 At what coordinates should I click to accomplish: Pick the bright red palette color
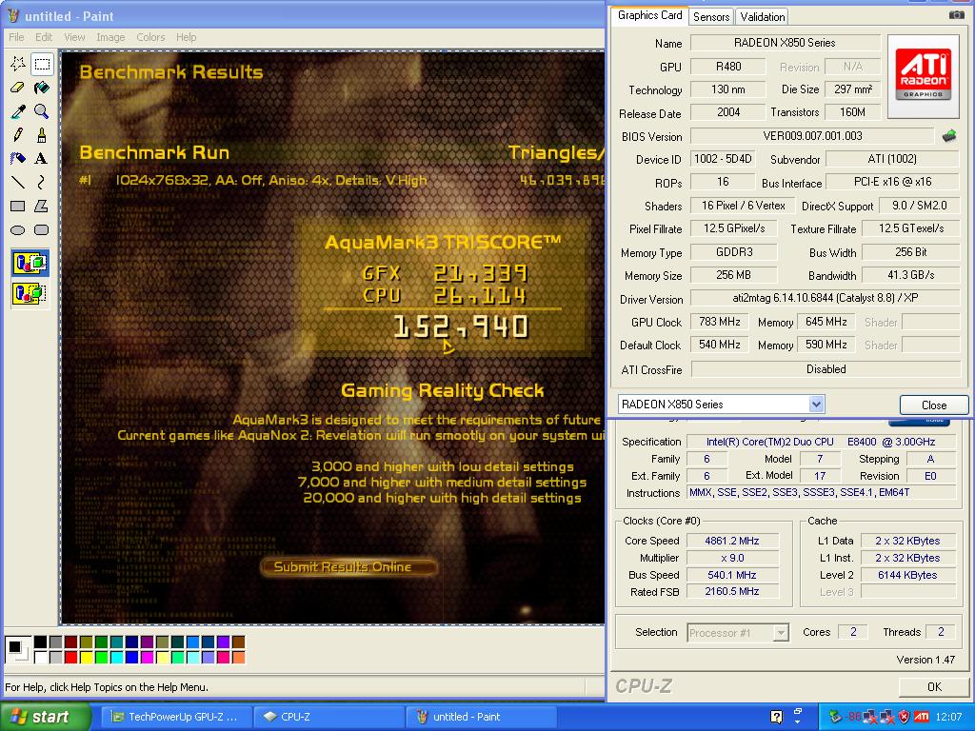tap(70, 657)
